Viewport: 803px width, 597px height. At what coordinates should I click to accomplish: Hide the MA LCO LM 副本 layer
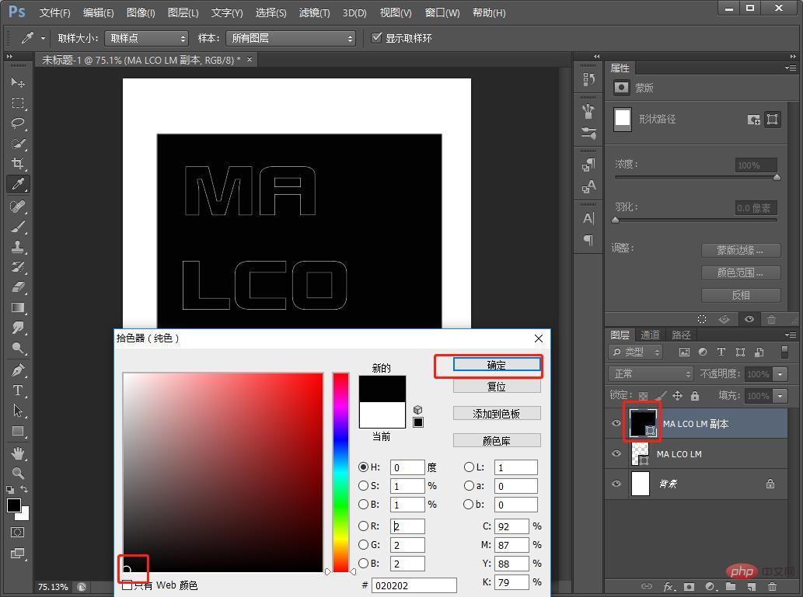616,423
